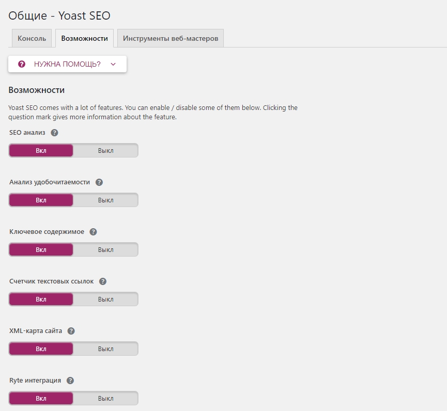Switch Ключевое содержимое to Вкл

pyautogui.click(x=41, y=249)
